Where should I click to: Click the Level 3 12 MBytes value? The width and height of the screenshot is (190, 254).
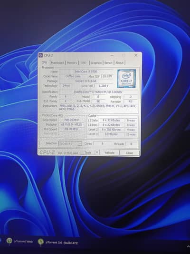(x=111, y=134)
